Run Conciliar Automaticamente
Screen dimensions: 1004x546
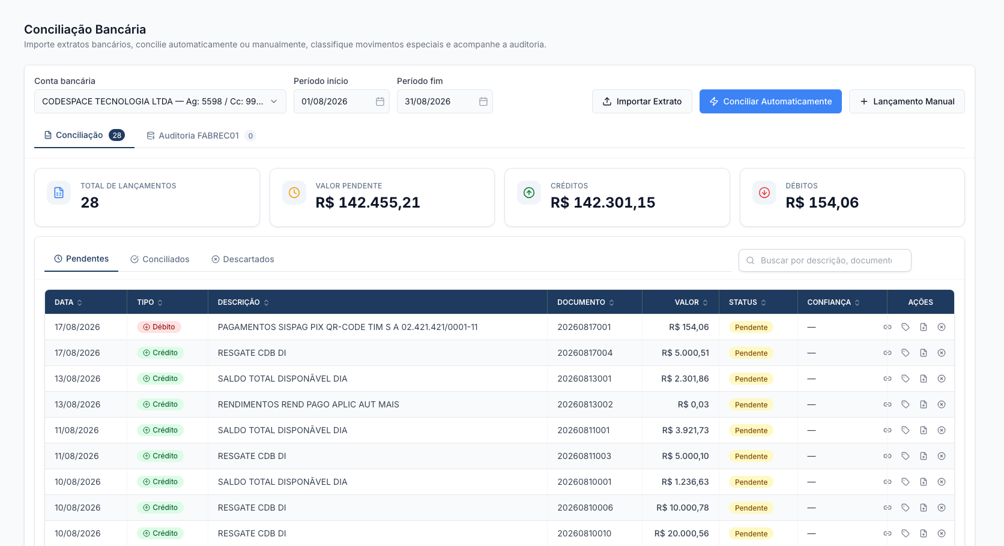coord(770,101)
